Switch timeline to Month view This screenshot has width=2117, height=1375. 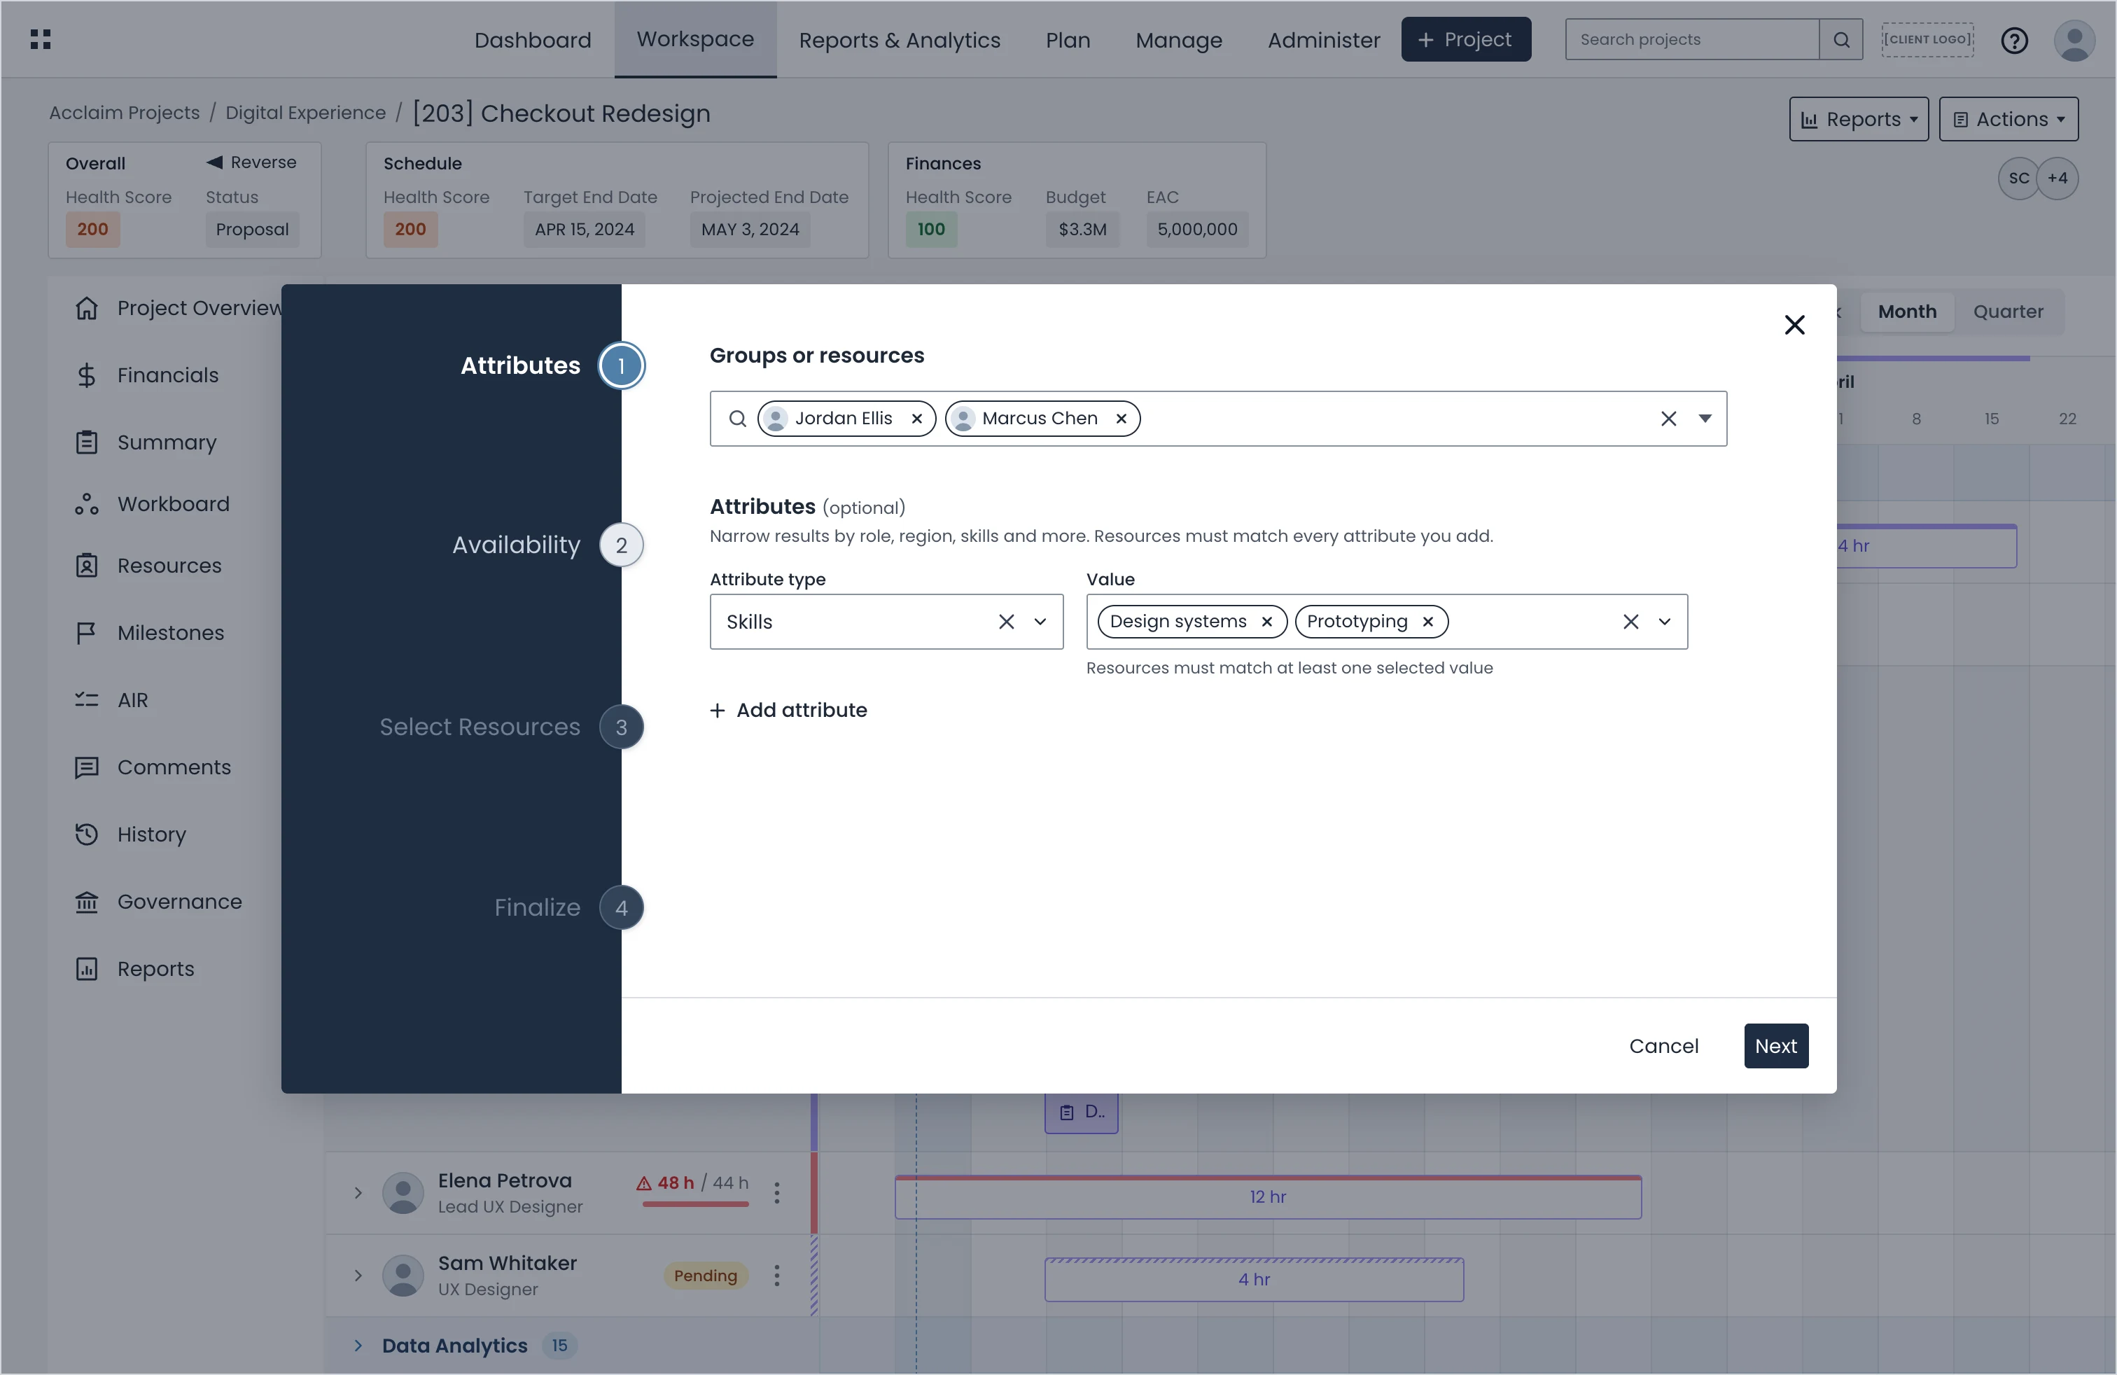(x=1906, y=312)
